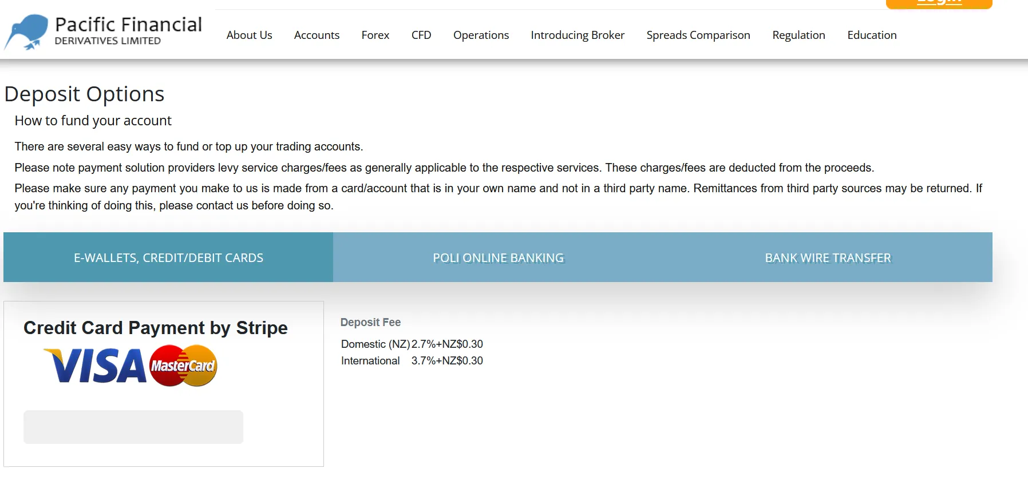
Task: Click the Deposit Fee label
Action: [370, 322]
